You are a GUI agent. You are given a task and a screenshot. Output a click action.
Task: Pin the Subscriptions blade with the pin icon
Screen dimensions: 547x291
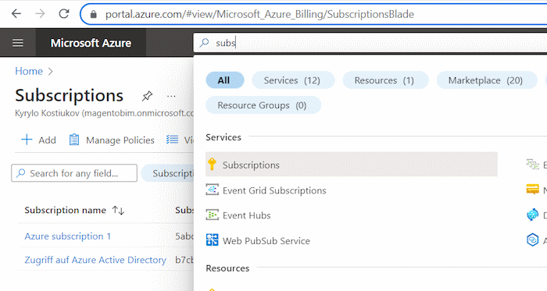tap(147, 96)
